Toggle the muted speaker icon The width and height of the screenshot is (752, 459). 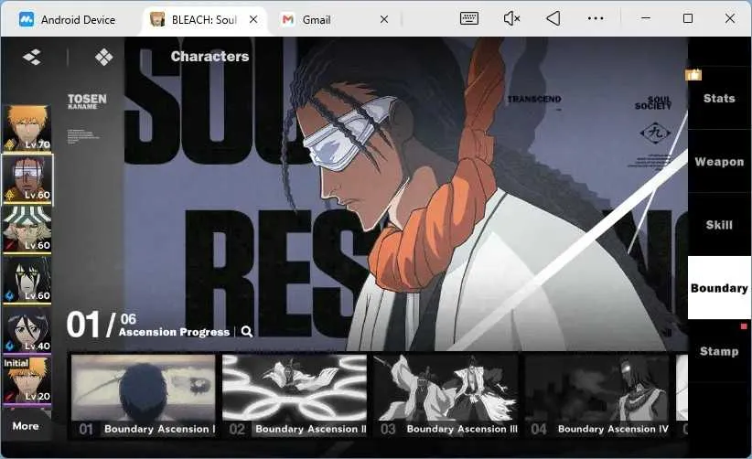tap(511, 18)
